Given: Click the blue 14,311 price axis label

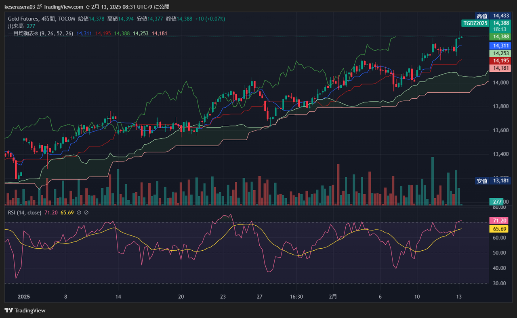Looking at the screenshot, I should click(x=500, y=46).
